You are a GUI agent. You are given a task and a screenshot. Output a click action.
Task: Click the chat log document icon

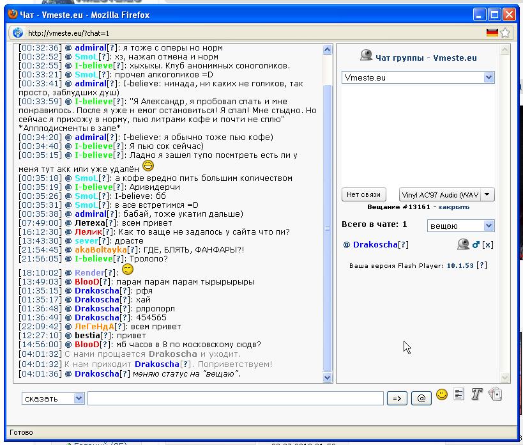(459, 395)
